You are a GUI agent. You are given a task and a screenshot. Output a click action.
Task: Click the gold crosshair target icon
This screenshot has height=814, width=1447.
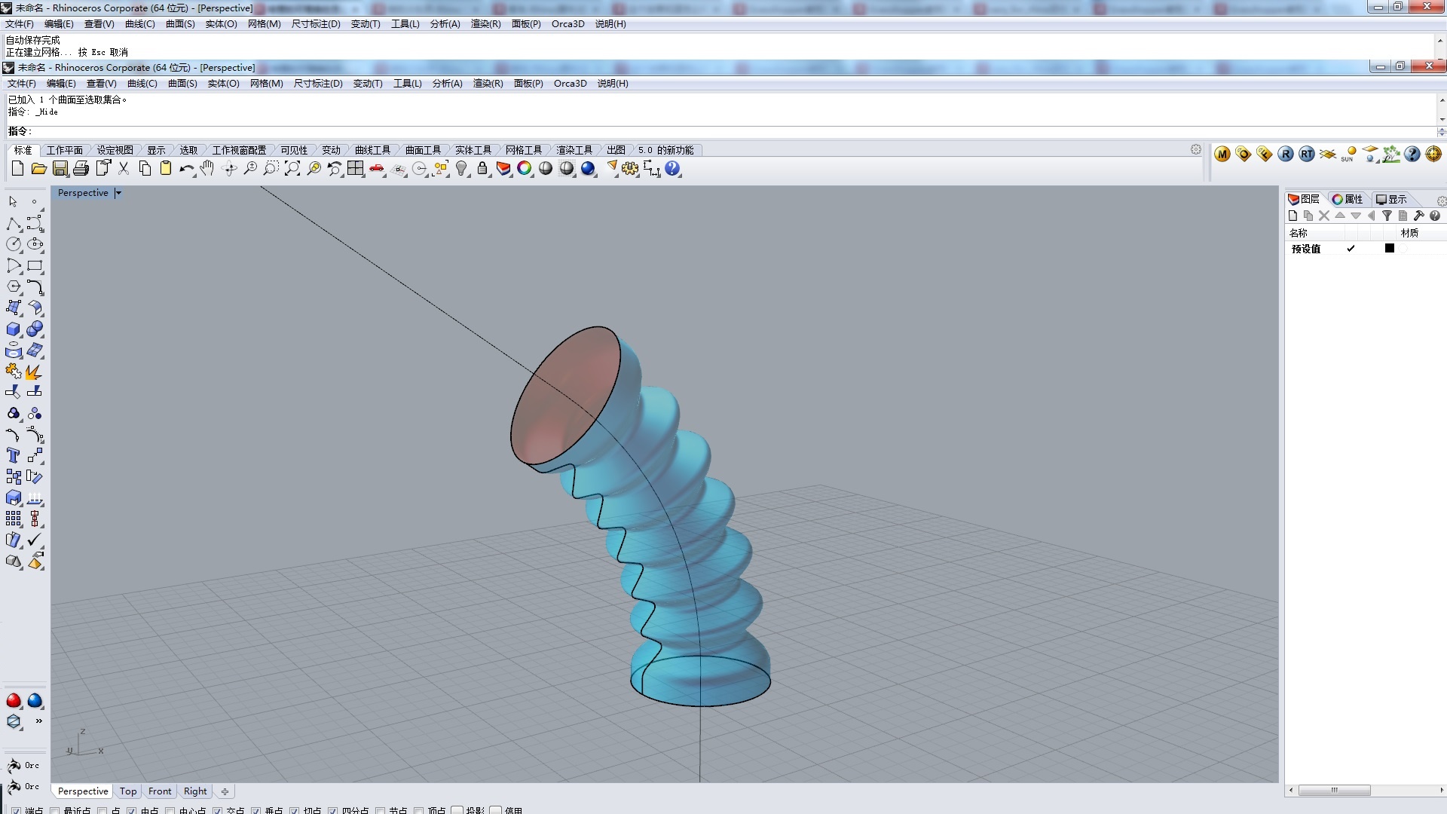pos(1433,154)
